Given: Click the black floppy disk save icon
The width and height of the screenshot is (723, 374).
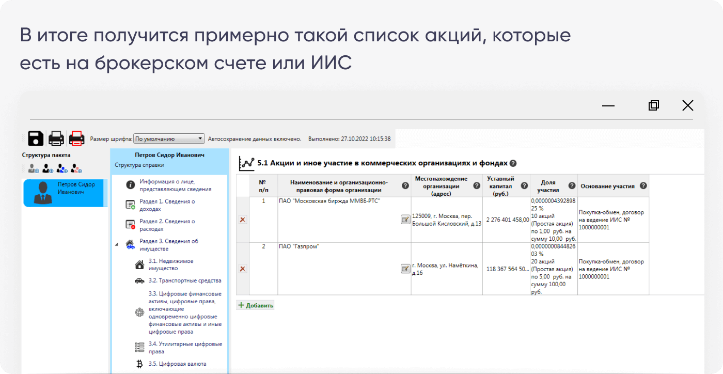Looking at the screenshot, I should (36, 138).
